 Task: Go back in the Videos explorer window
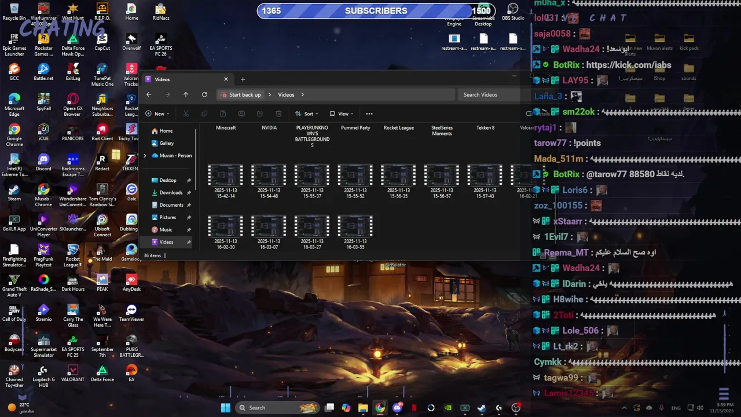click(x=149, y=94)
